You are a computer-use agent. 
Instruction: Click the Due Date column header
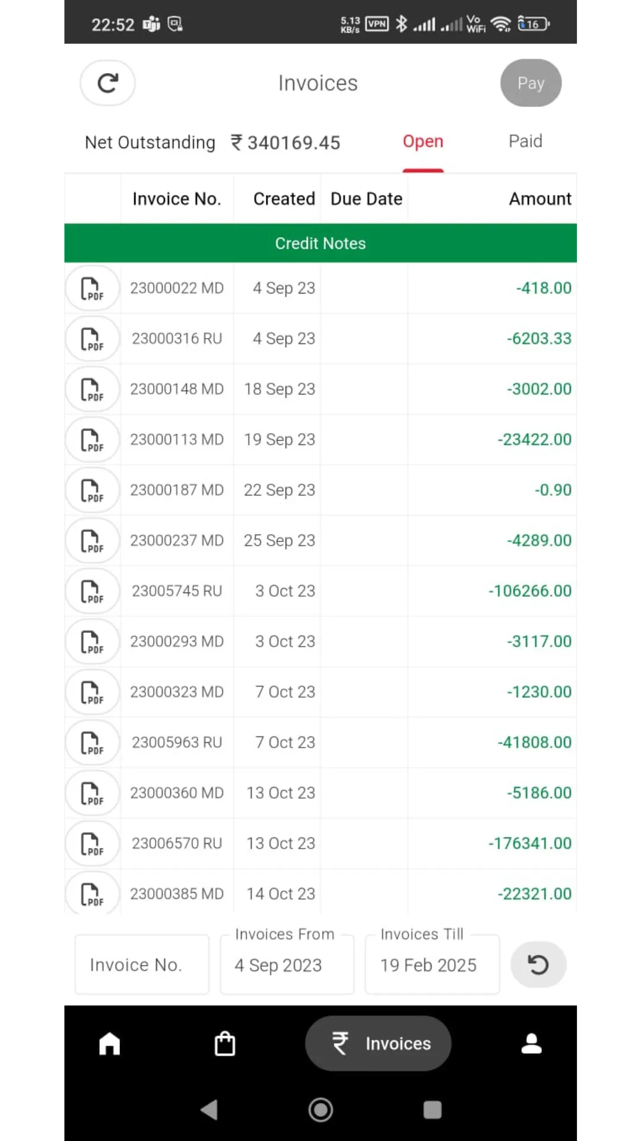click(x=366, y=199)
